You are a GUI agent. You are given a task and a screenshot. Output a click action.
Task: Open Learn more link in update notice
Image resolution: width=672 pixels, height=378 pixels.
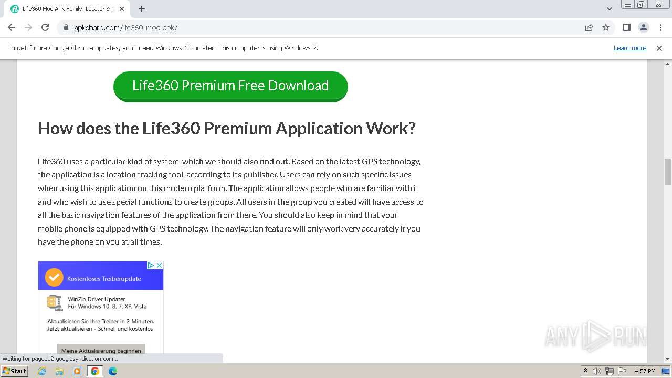[x=630, y=48]
